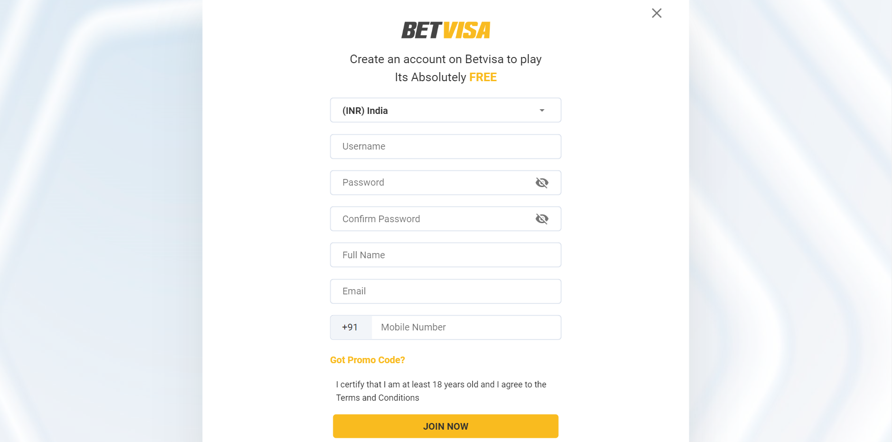Click the 'Its Absolutely' text
Image resolution: width=892 pixels, height=442 pixels.
[x=430, y=77]
